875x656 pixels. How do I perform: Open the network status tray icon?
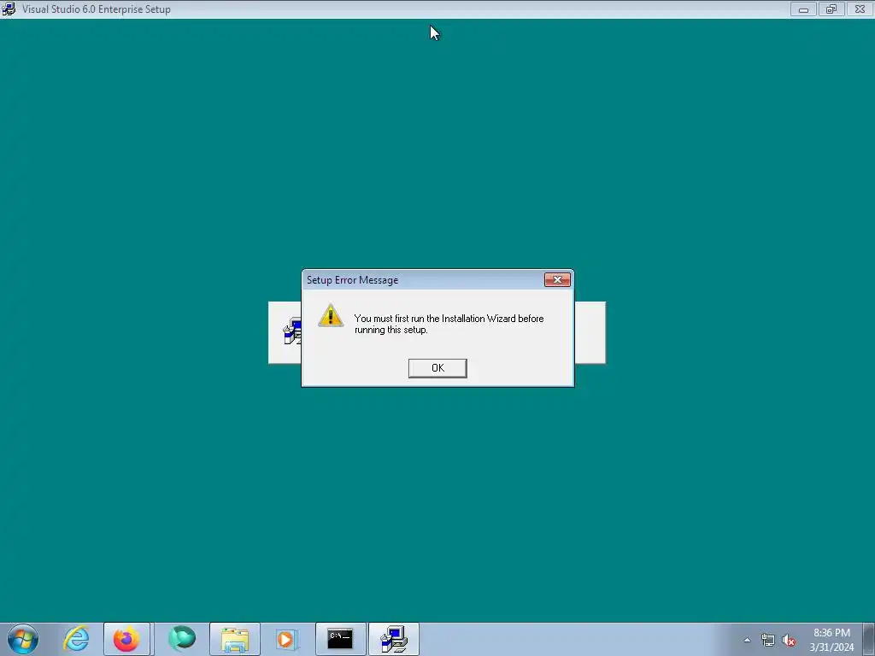[x=768, y=641]
